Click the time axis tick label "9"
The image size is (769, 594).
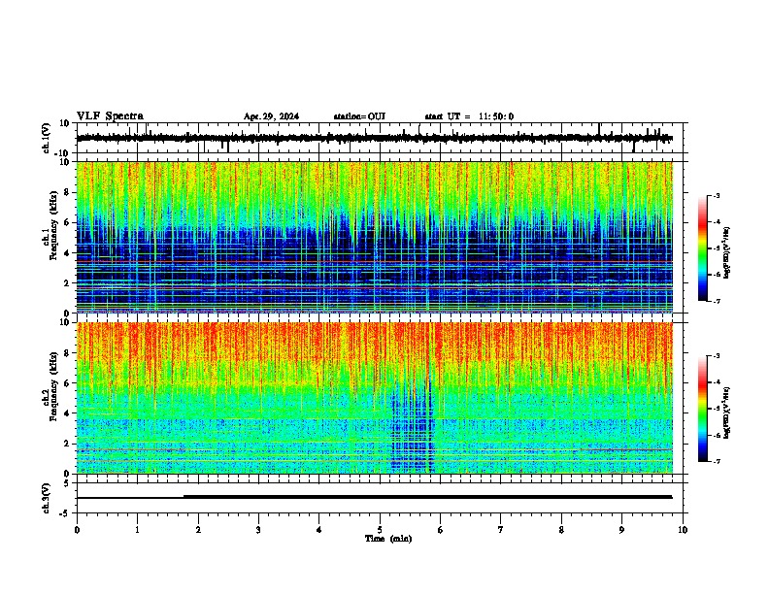pos(621,530)
